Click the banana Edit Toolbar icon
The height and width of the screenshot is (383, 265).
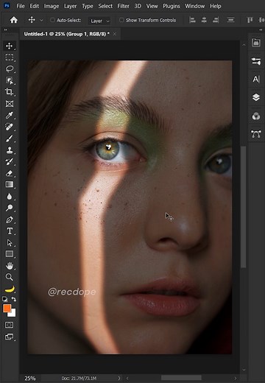(10, 289)
